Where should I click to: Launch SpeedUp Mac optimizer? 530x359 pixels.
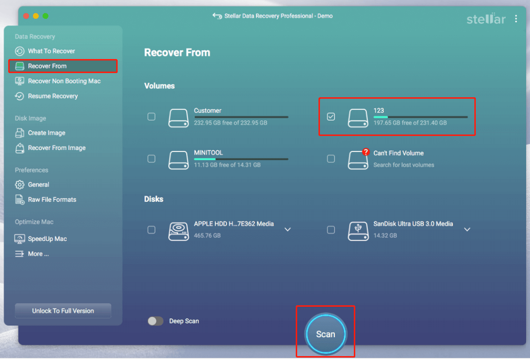[x=20, y=239]
